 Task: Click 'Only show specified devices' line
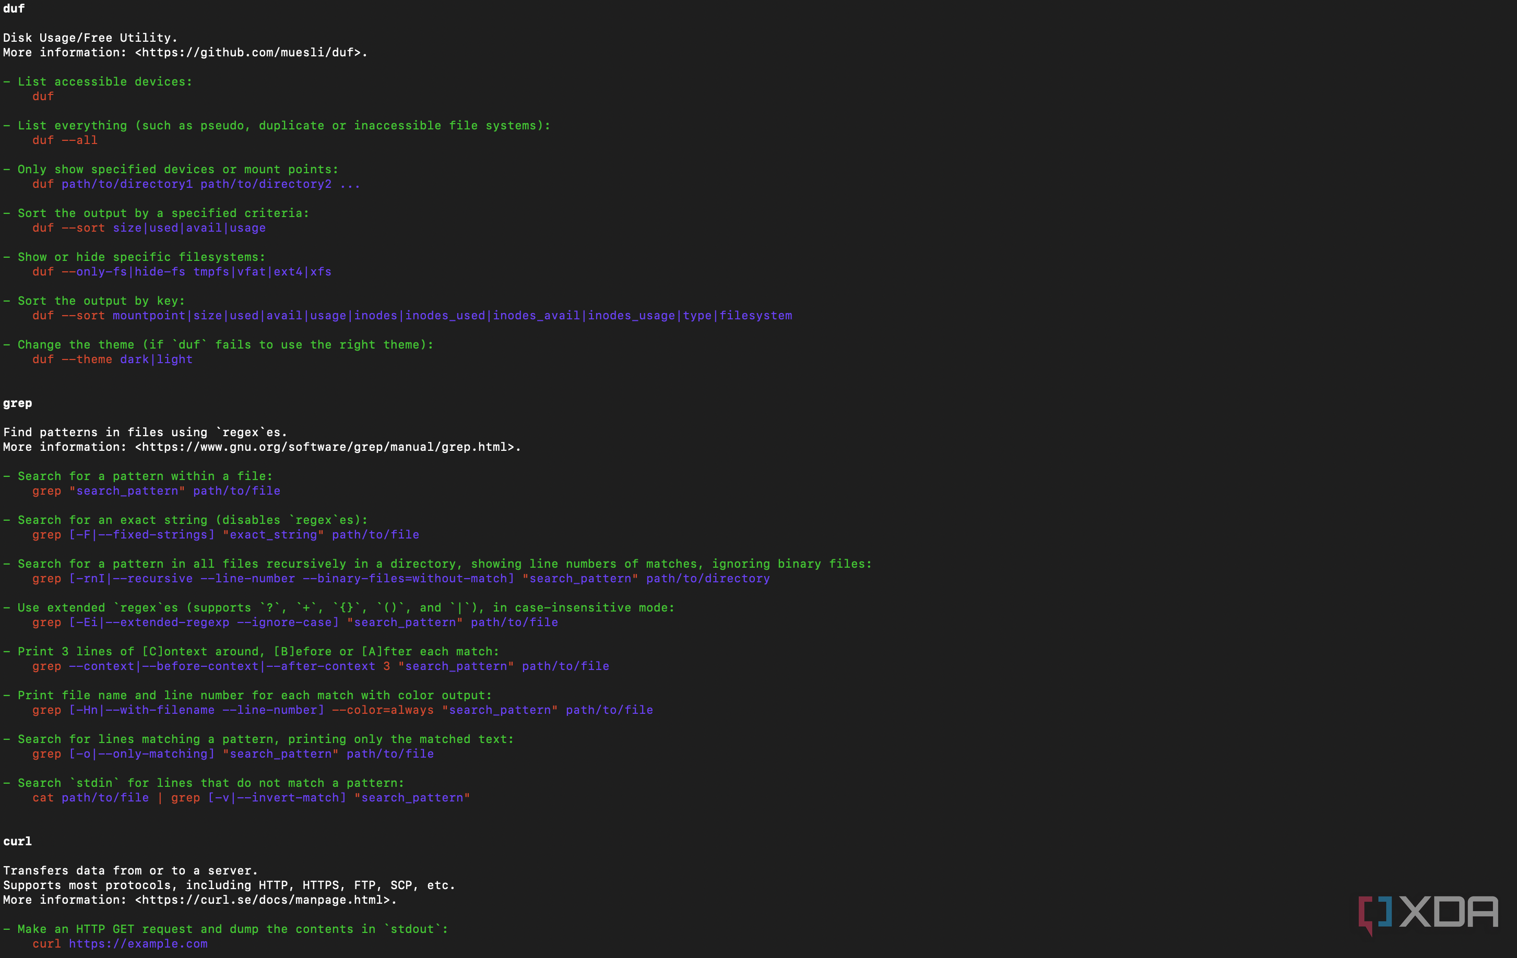pos(171,169)
